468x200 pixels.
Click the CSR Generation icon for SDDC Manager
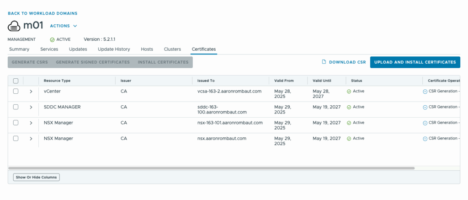click(x=425, y=107)
